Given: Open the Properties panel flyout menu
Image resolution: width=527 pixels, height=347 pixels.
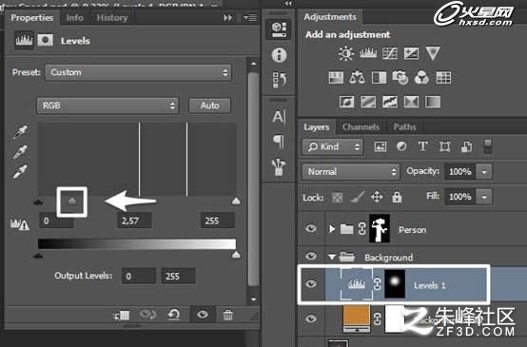Looking at the screenshot, I should coord(250,17).
